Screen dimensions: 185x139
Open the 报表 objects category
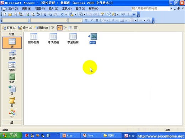point(12,78)
